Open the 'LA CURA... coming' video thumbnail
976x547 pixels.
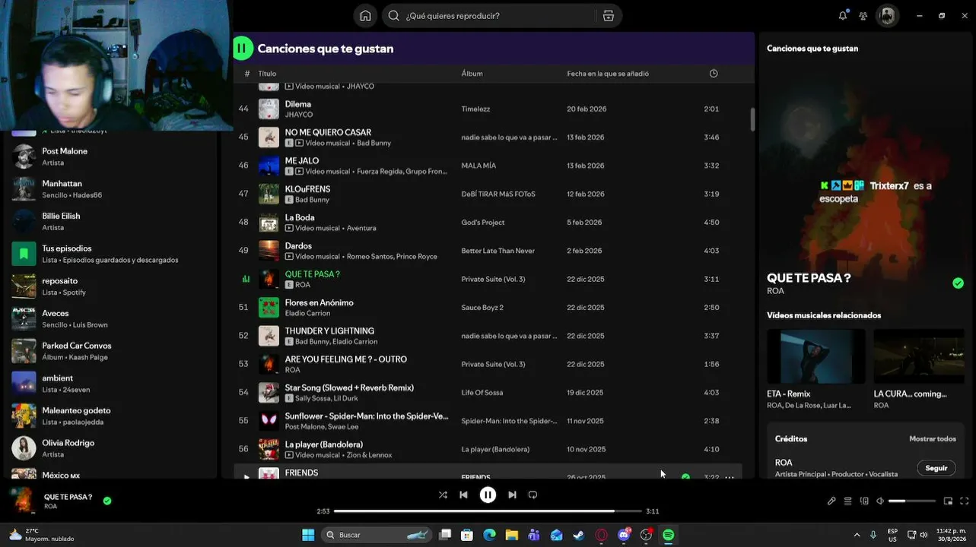[x=919, y=356]
